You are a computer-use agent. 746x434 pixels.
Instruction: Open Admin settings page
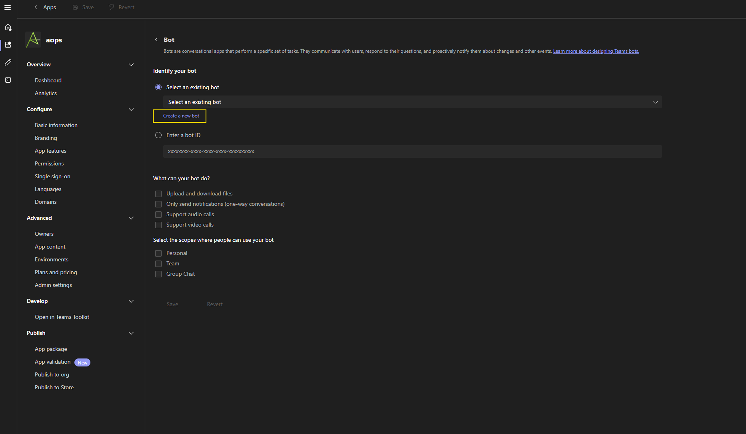pos(53,285)
